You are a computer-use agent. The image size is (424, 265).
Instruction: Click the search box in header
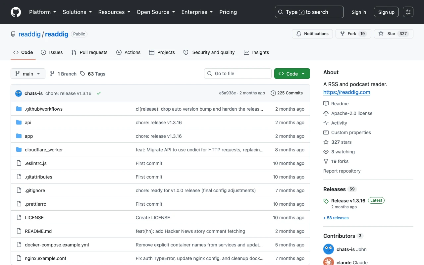click(309, 12)
